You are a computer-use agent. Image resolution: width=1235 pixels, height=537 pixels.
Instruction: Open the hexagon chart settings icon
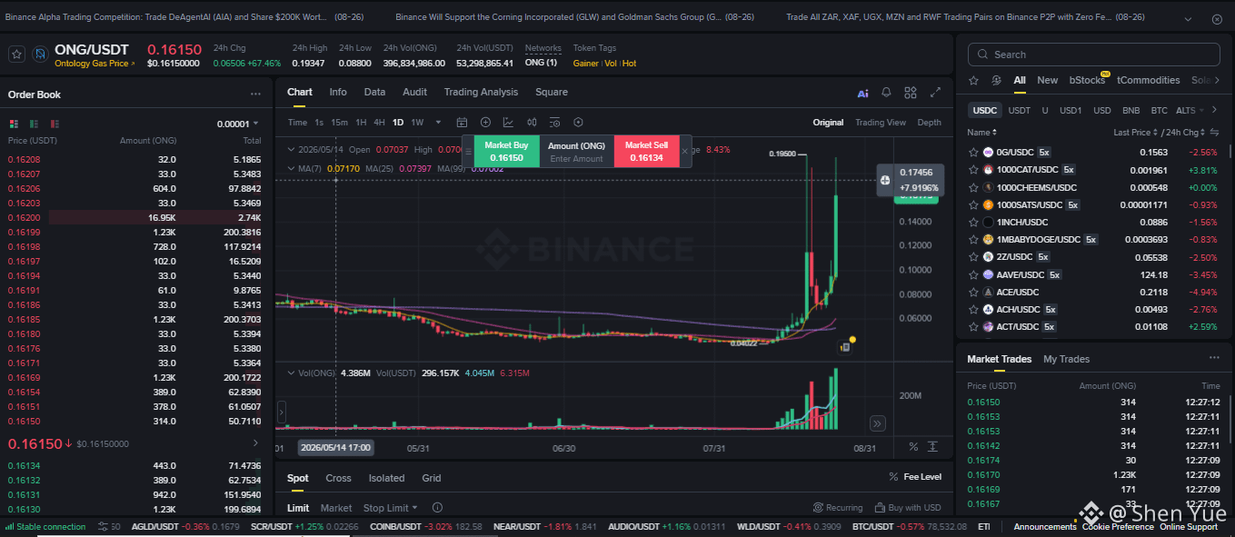coord(578,123)
